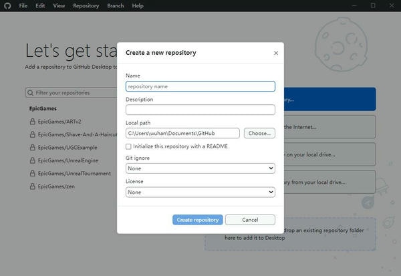Open the Branch menu

point(116,5)
